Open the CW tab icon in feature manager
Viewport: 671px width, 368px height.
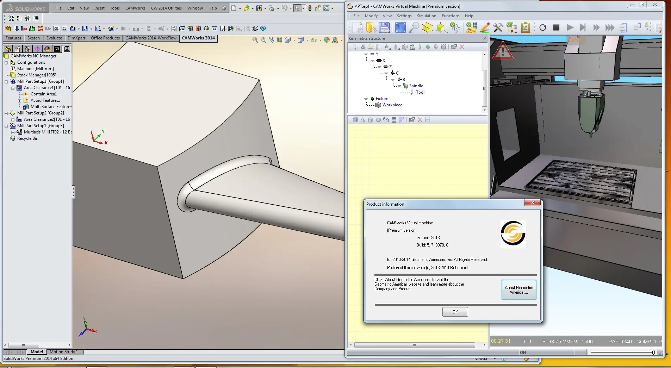(57, 49)
